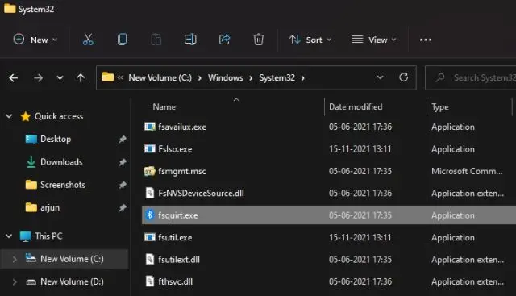The width and height of the screenshot is (516, 296).
Task: Click the pin icon next to arjun
Action: [x=123, y=208]
